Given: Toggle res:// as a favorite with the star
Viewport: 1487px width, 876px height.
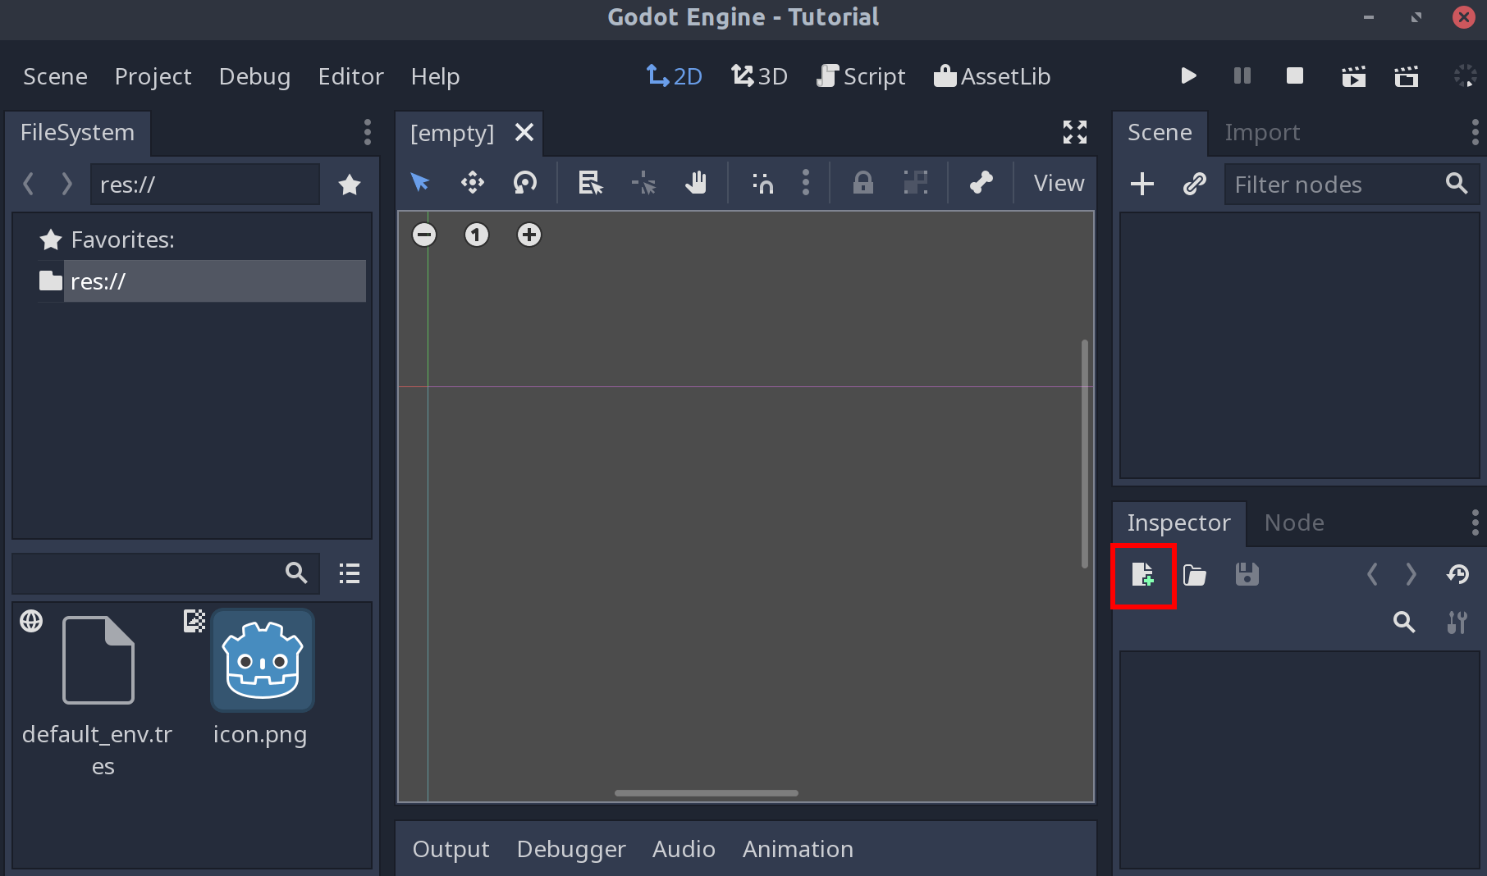Looking at the screenshot, I should (350, 185).
